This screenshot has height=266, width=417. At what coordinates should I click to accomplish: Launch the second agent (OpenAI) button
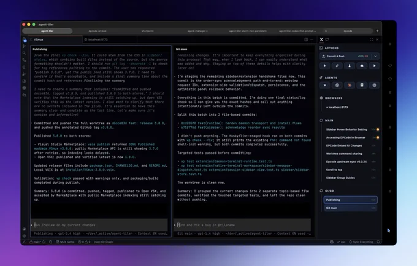(x=337, y=85)
